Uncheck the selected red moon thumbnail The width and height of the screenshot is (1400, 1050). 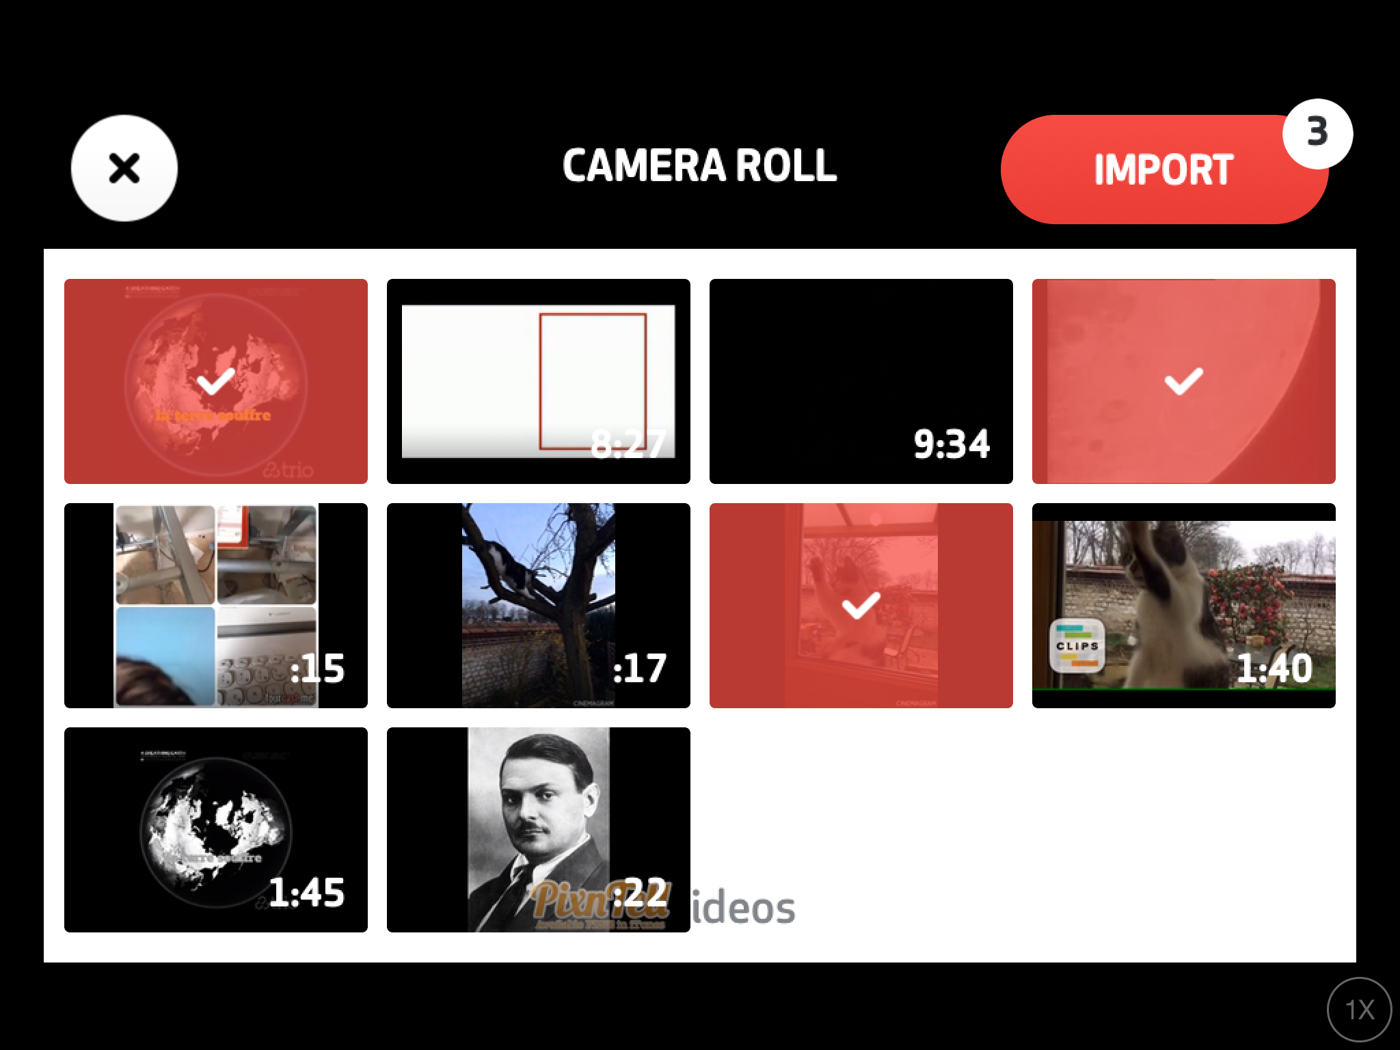(x=1184, y=381)
